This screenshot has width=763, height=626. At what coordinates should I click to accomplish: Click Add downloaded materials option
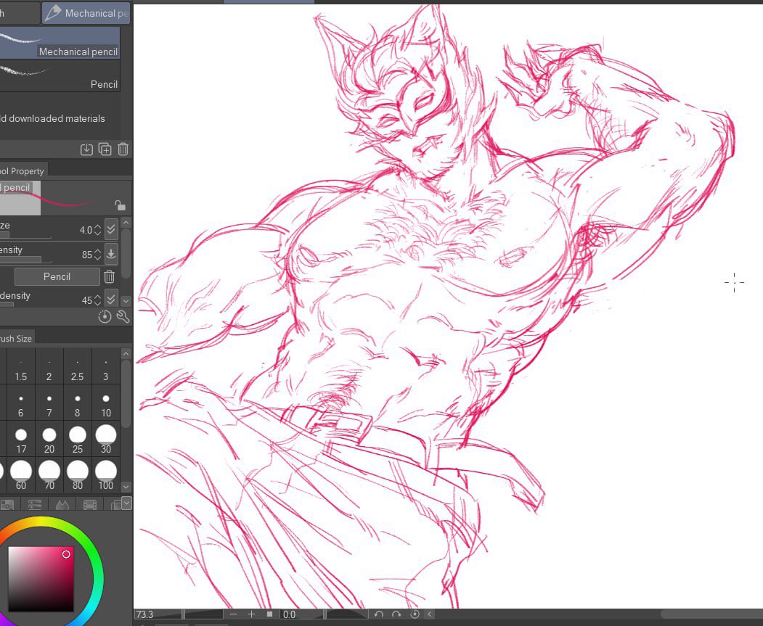tap(52, 118)
